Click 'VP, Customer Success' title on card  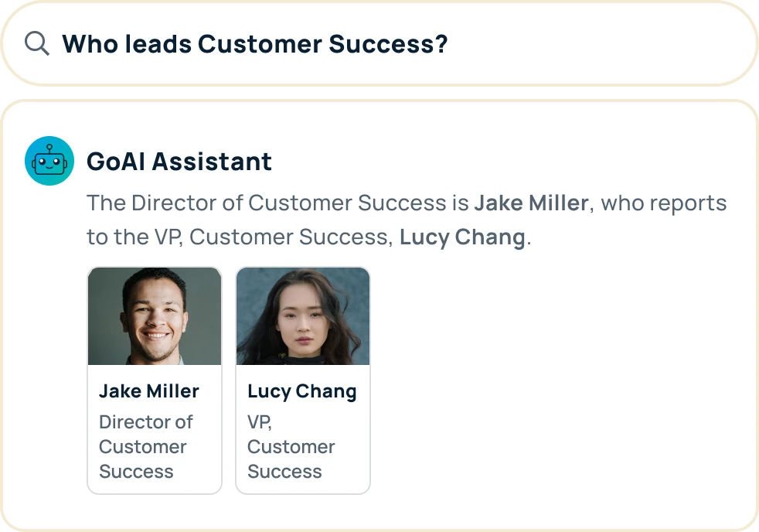(x=291, y=447)
